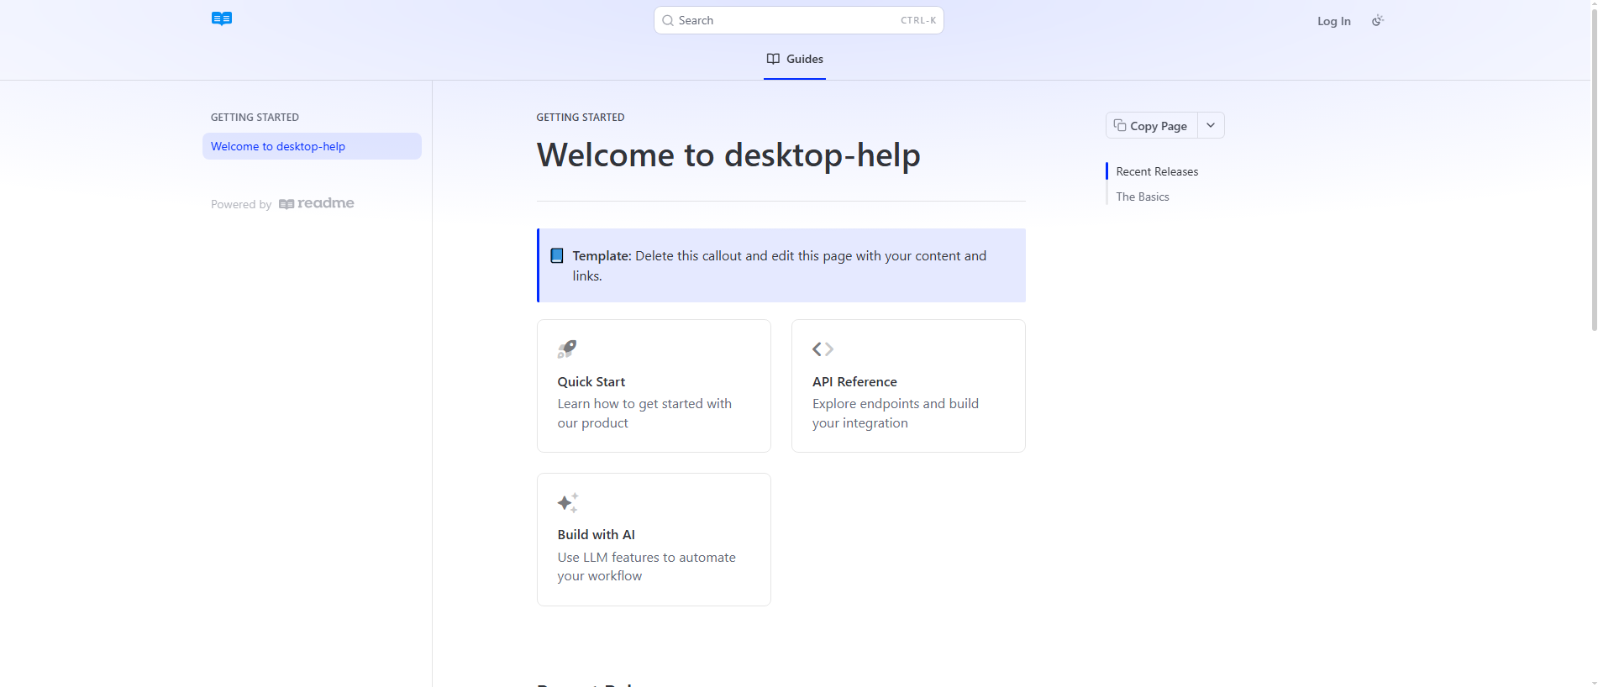This screenshot has height=687, width=1598.
Task: Jump to Recent Releases section
Action: 1157,171
